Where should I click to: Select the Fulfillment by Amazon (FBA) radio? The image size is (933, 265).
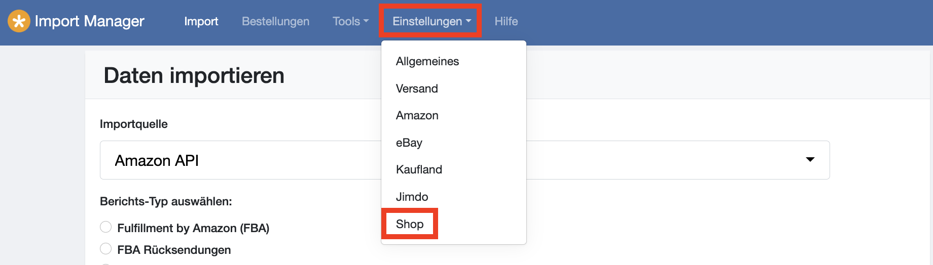[x=105, y=227]
